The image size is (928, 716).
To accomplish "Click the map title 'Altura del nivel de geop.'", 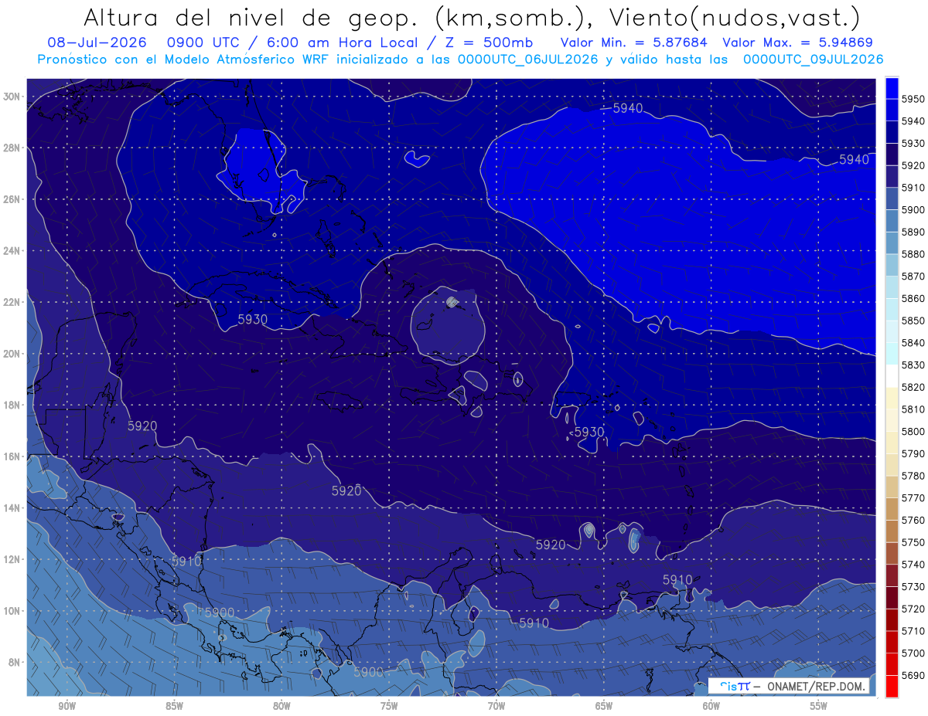I will tap(252, 17).
